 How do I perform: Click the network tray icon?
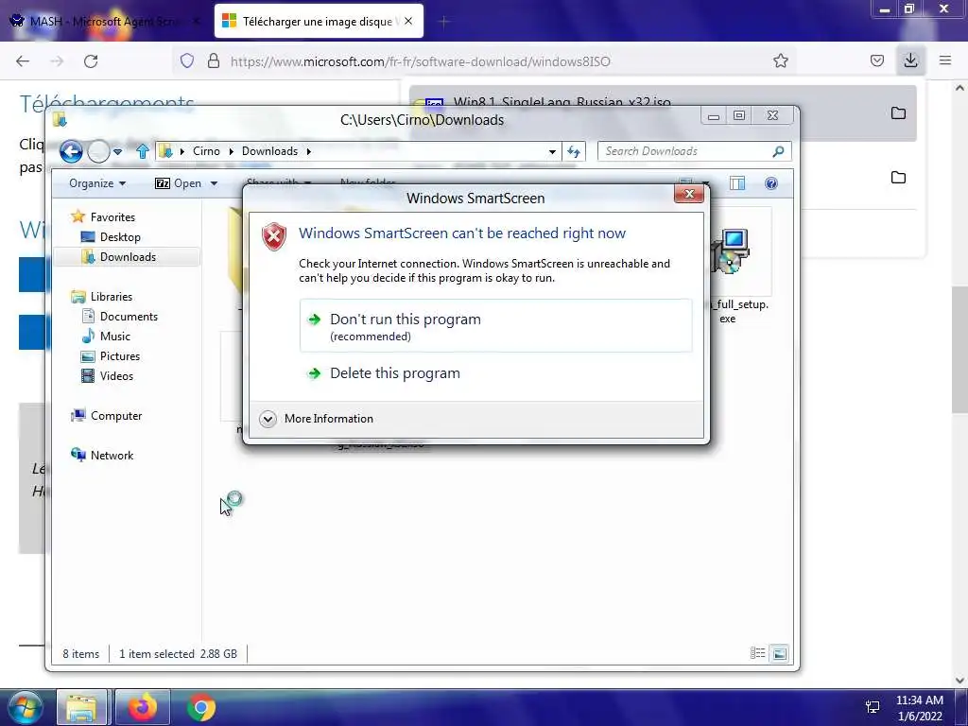click(872, 707)
